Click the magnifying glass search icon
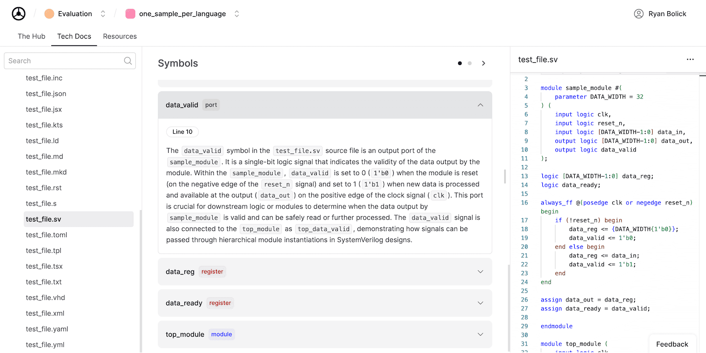Image resolution: width=706 pixels, height=353 pixels. coord(128,61)
